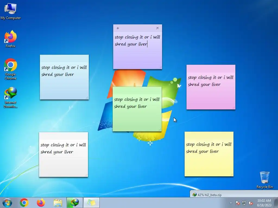The image size is (278, 208).
Task: Click text inside the blue sticky note
Action: [x=64, y=71]
